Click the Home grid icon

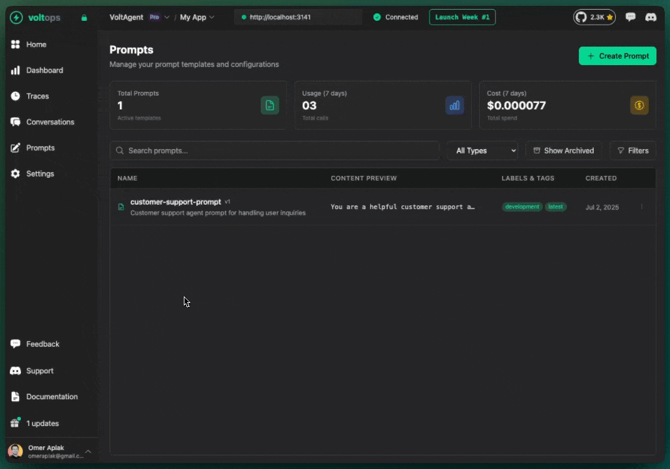[x=16, y=44]
